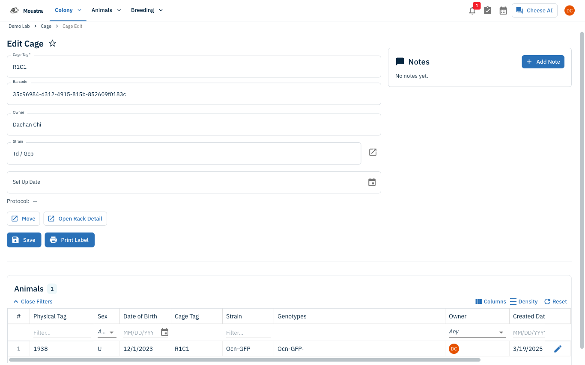Go to Cage breadcrumb link
The height and width of the screenshot is (365, 585).
tap(46, 26)
